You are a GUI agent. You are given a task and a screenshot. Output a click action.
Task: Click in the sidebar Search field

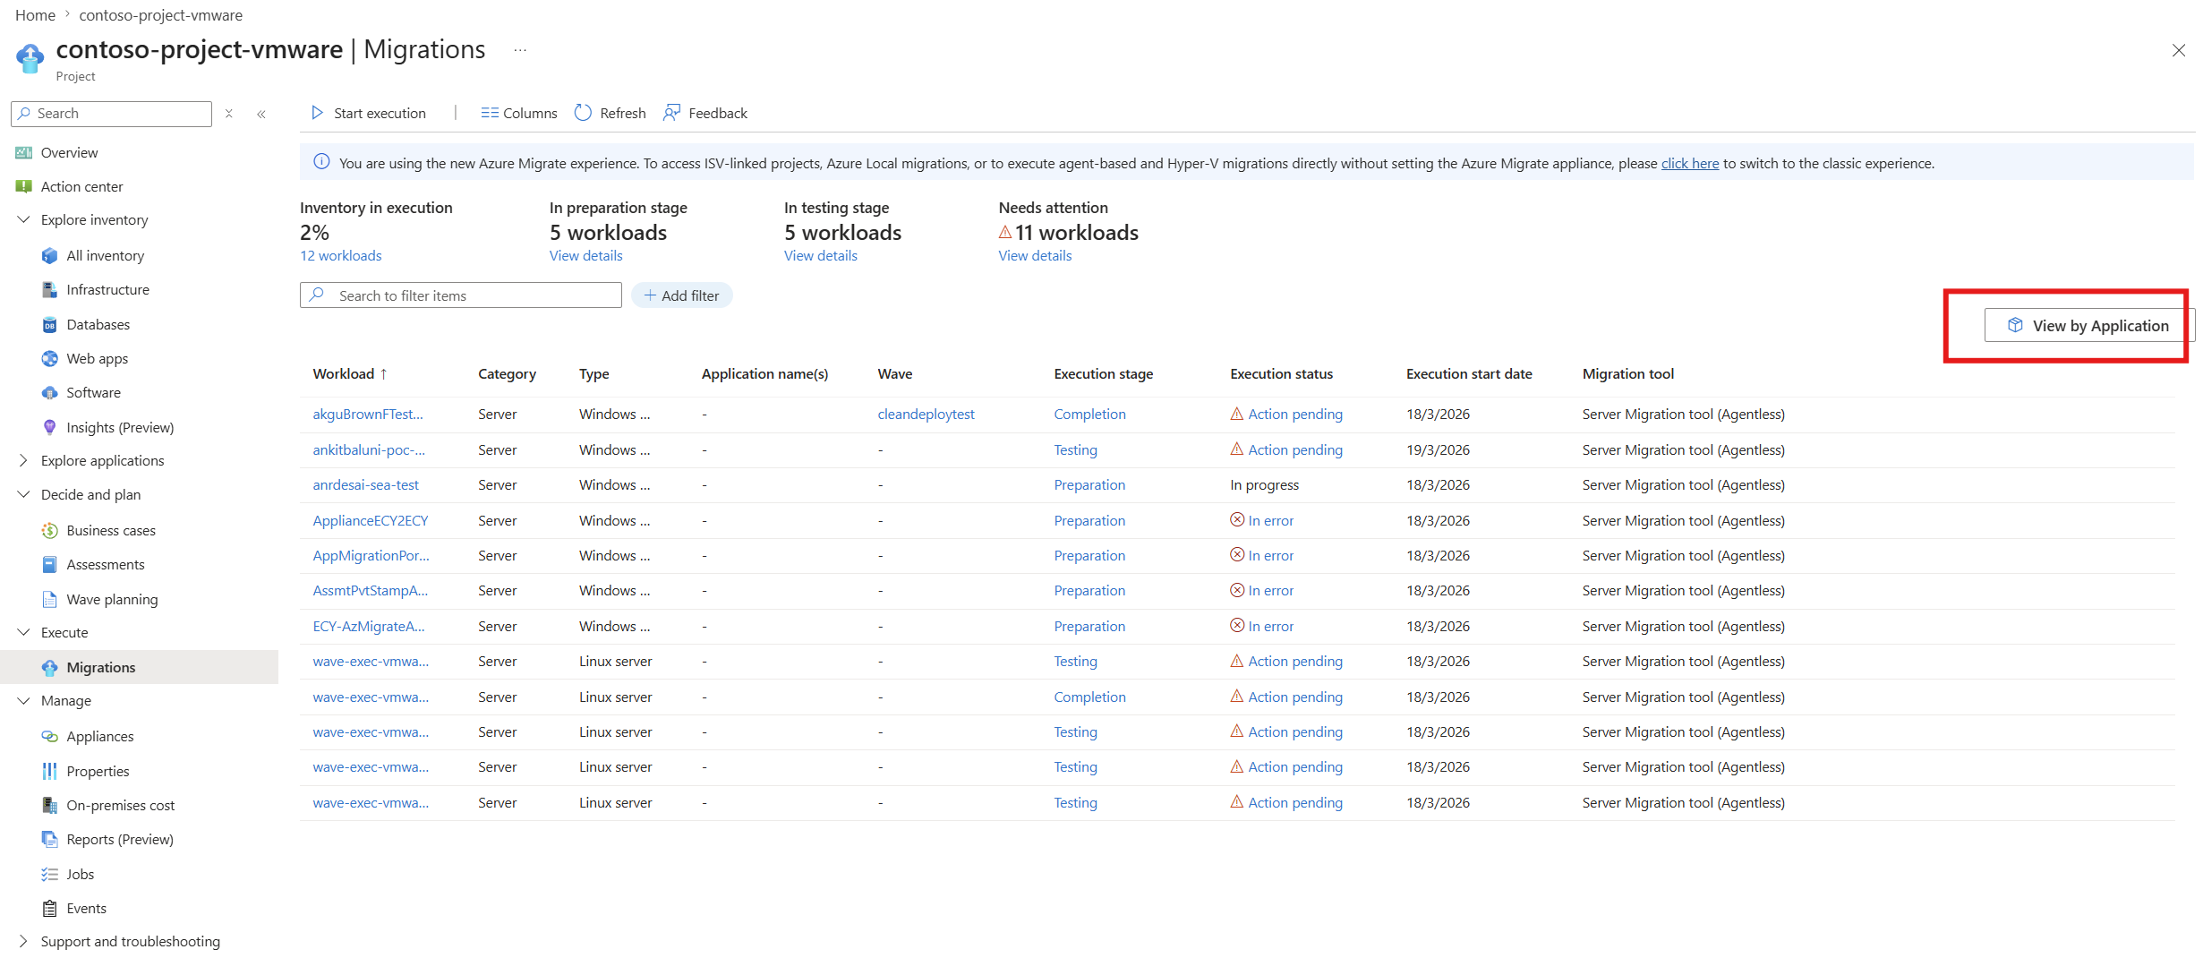[x=112, y=114]
